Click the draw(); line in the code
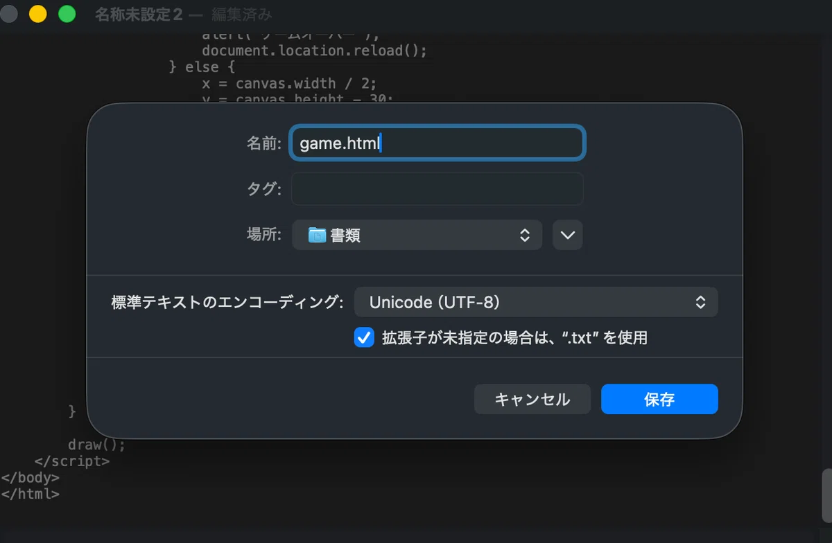Screen dimensions: 832x543 (96, 445)
